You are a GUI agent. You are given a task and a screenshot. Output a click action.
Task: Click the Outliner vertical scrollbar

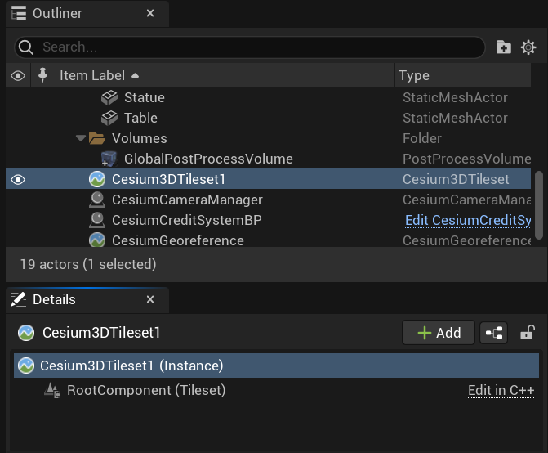(539, 205)
